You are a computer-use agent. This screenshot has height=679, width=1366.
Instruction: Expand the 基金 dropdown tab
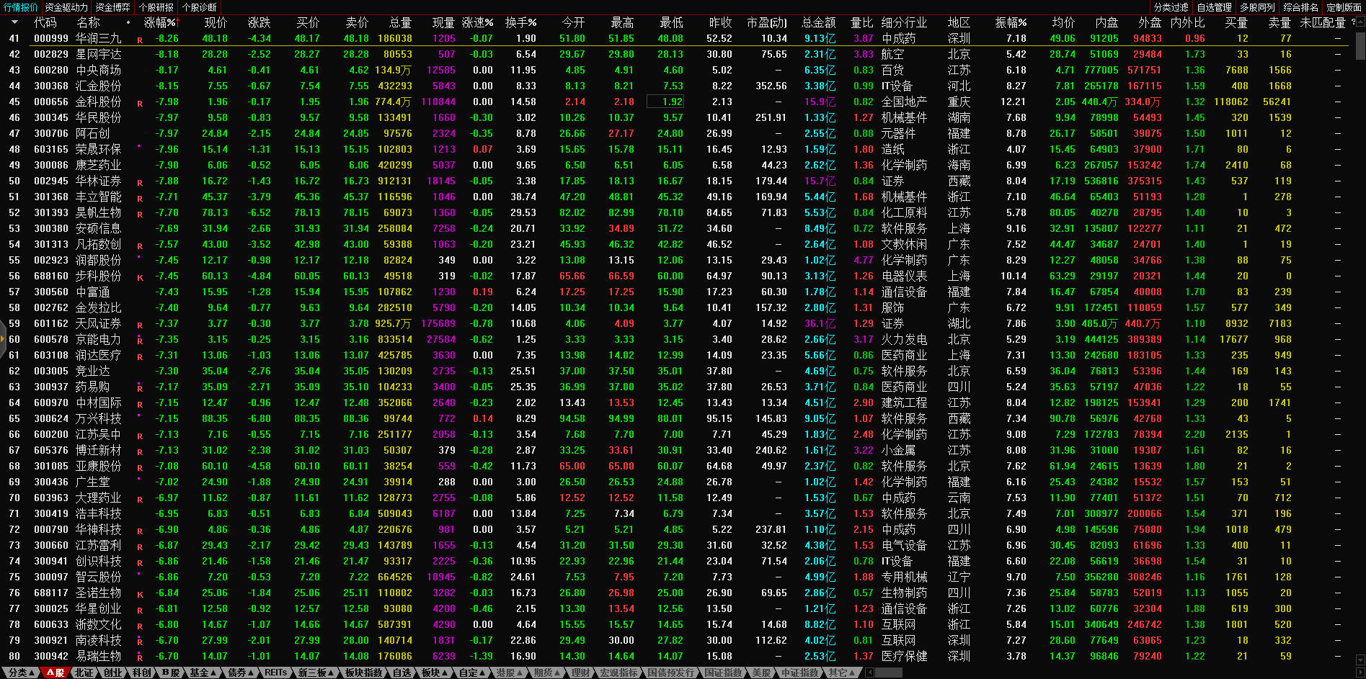(203, 673)
